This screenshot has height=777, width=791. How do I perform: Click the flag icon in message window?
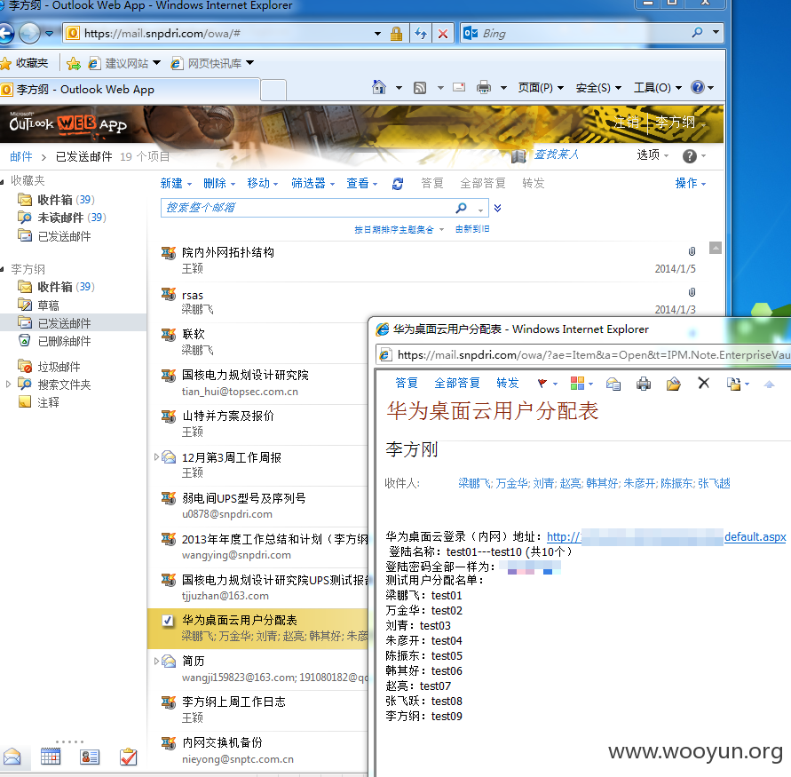[x=542, y=384]
